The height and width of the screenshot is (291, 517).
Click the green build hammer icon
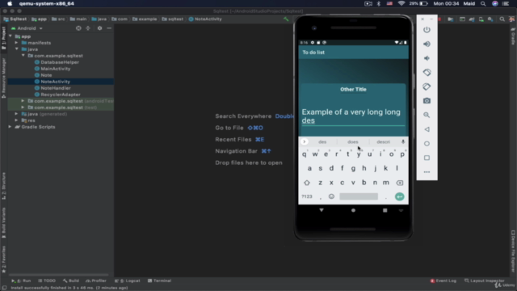286,19
